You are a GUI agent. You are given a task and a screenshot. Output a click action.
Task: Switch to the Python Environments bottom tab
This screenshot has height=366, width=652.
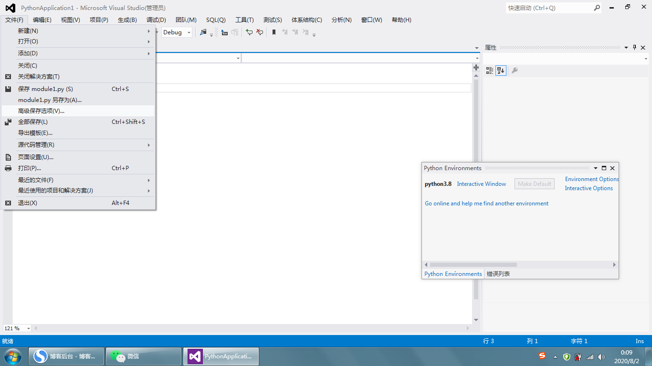[453, 274]
